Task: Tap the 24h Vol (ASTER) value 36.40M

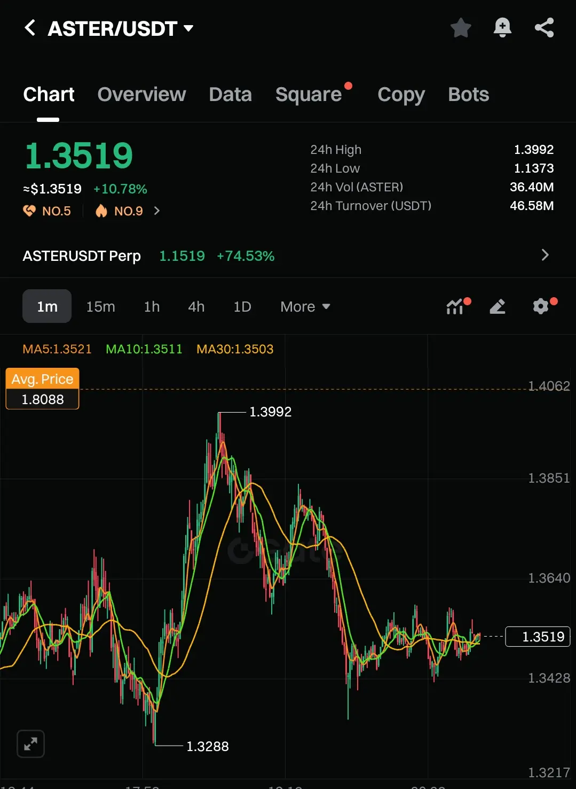Action: 532,187
